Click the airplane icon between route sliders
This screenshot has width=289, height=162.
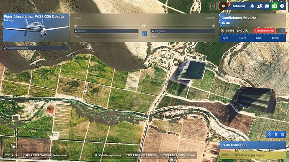tap(144, 26)
